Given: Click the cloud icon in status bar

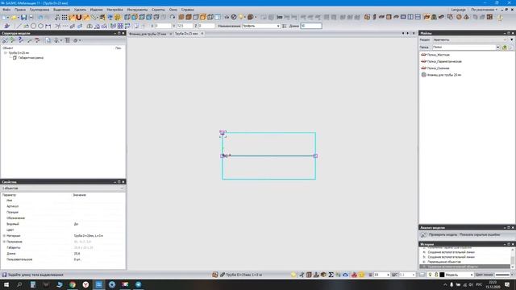Looking at the screenshot, I should (345, 275).
